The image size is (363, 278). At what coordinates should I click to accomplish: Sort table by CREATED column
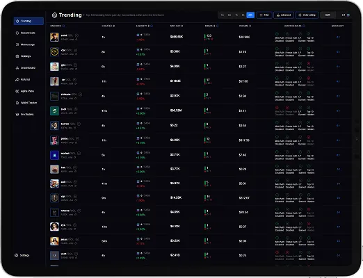tap(108, 26)
